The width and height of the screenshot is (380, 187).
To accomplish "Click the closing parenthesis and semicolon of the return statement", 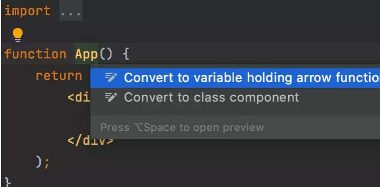I will [x=43, y=162].
